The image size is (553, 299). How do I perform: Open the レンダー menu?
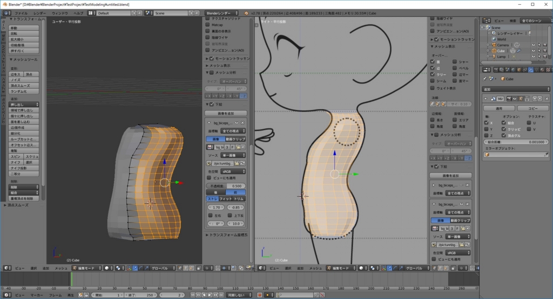click(x=39, y=13)
